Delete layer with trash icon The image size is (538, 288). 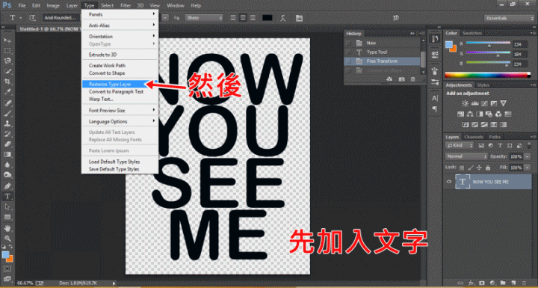point(524,283)
